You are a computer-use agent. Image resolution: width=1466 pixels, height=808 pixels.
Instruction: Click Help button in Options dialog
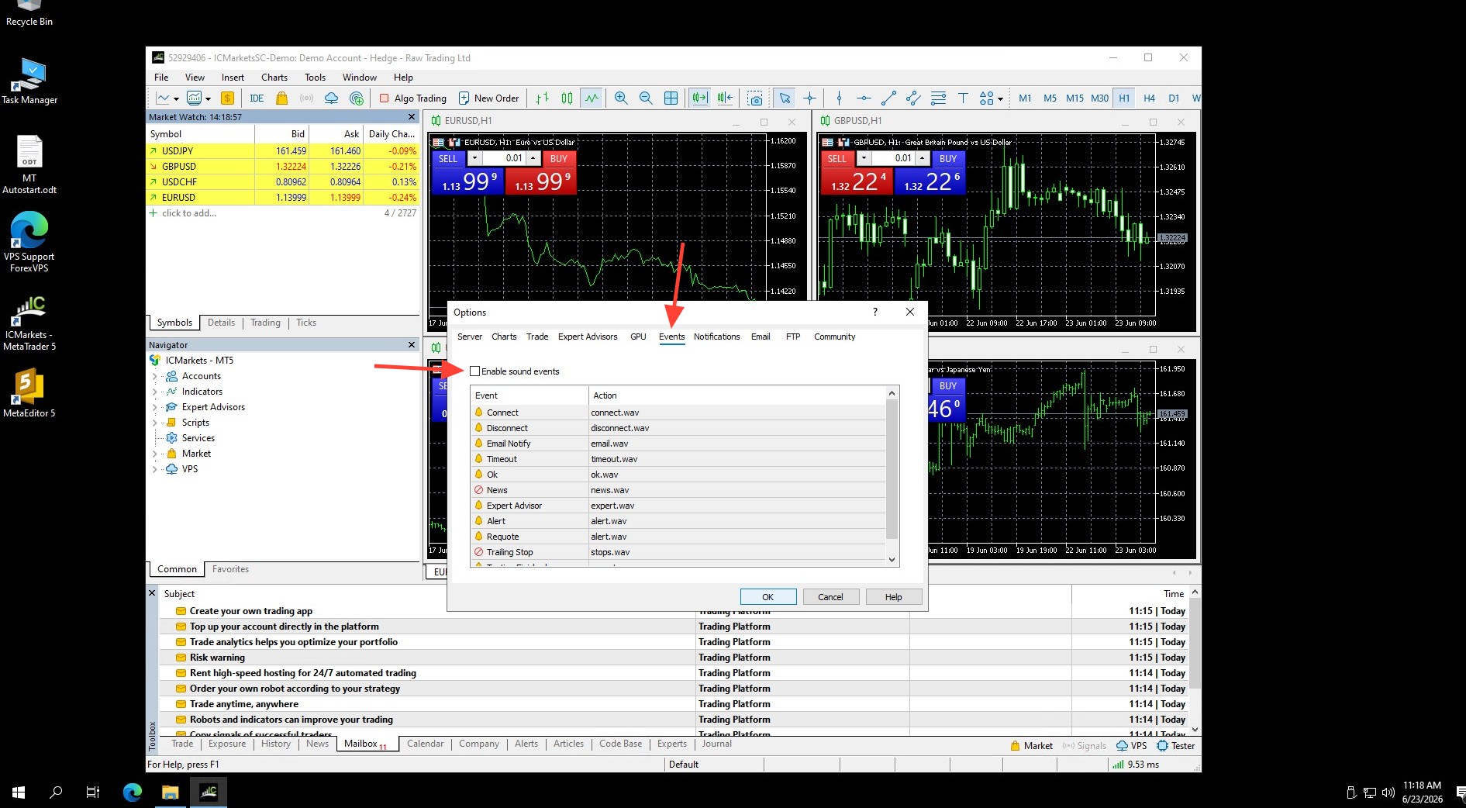tap(893, 597)
